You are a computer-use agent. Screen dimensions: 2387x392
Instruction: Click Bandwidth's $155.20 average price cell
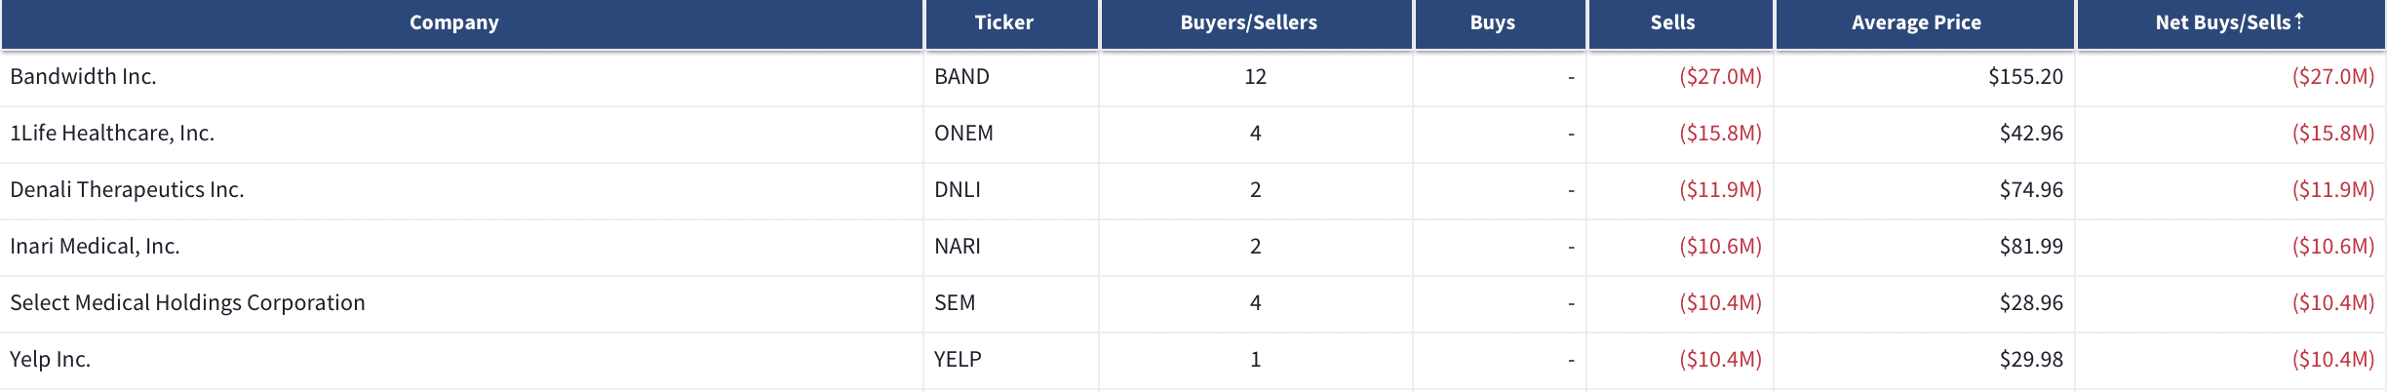(1924, 76)
